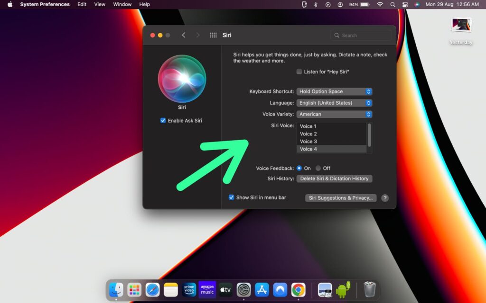The height and width of the screenshot is (303, 486).
Task: Open the Keyboard Shortcut dropdown
Action: tap(334, 91)
